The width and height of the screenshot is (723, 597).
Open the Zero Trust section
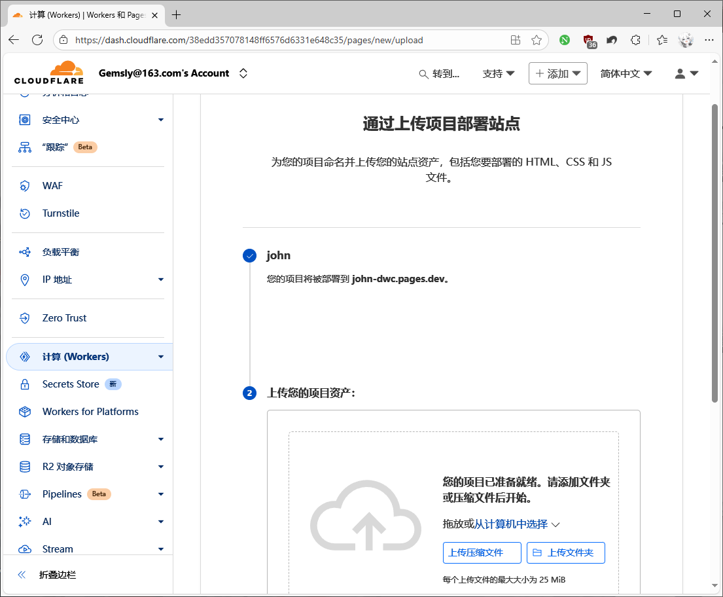coord(64,317)
